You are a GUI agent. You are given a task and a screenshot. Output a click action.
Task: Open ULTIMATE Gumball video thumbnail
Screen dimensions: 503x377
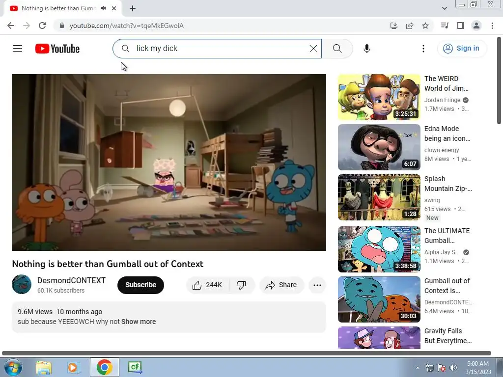[379, 249]
